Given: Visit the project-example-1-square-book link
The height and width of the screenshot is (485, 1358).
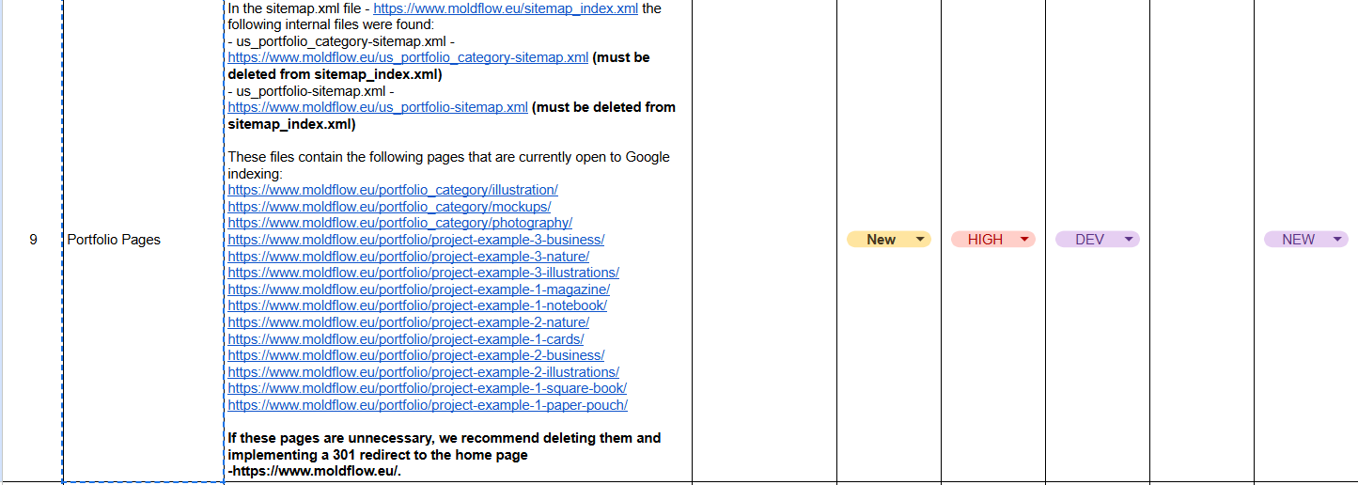Looking at the screenshot, I should pos(427,388).
